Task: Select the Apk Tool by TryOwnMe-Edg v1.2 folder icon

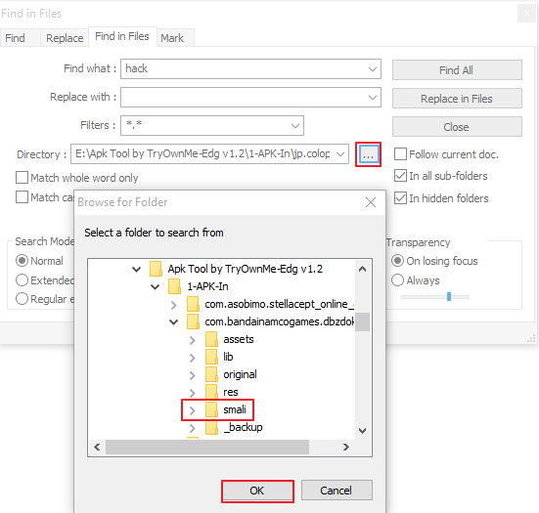Action: tap(156, 269)
